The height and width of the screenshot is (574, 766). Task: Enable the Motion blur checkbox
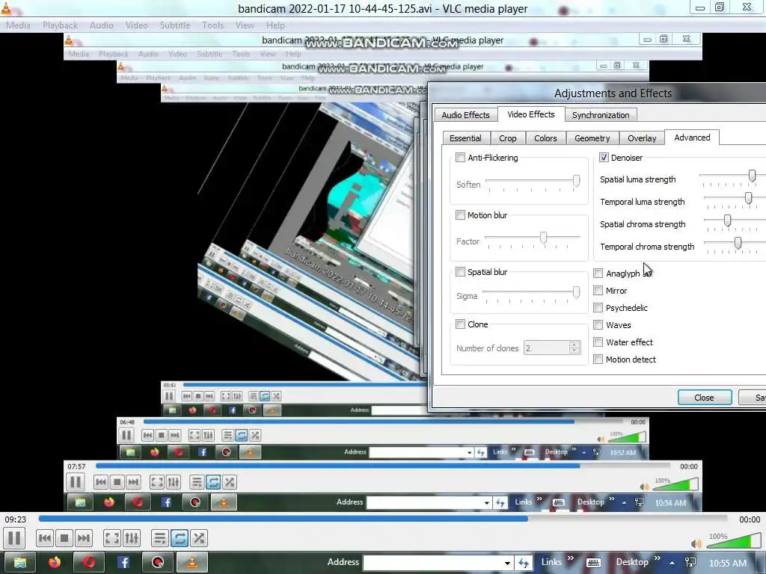460,215
